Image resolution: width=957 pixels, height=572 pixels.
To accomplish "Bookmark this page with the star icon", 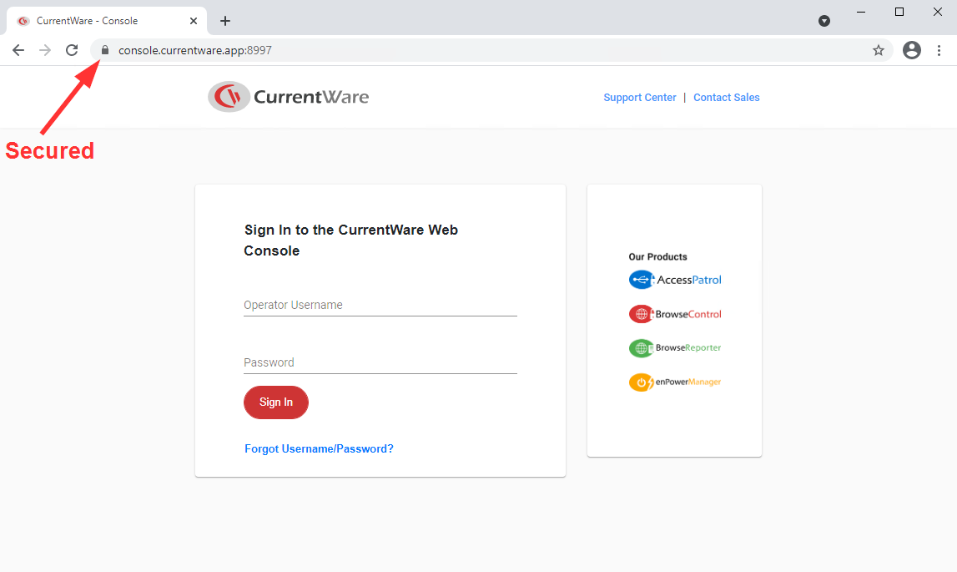I will click(x=879, y=50).
